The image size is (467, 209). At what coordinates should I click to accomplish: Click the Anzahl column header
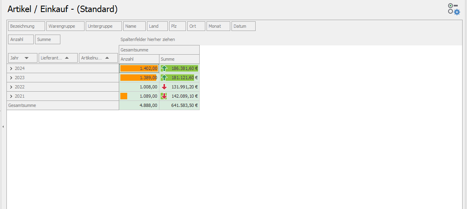coord(139,59)
